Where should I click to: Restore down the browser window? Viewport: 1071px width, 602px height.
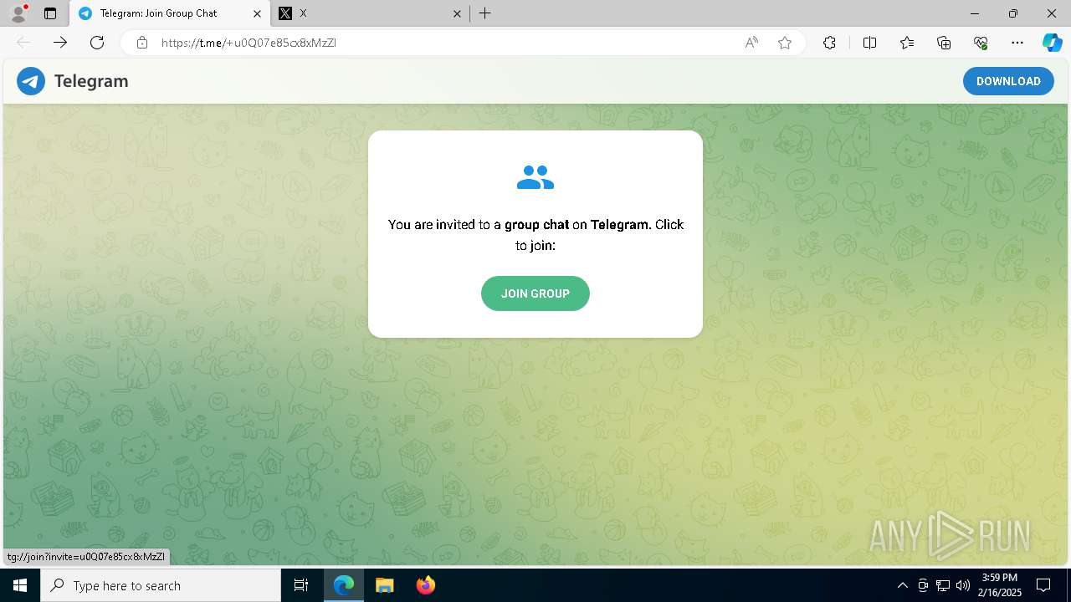pyautogui.click(x=1013, y=13)
